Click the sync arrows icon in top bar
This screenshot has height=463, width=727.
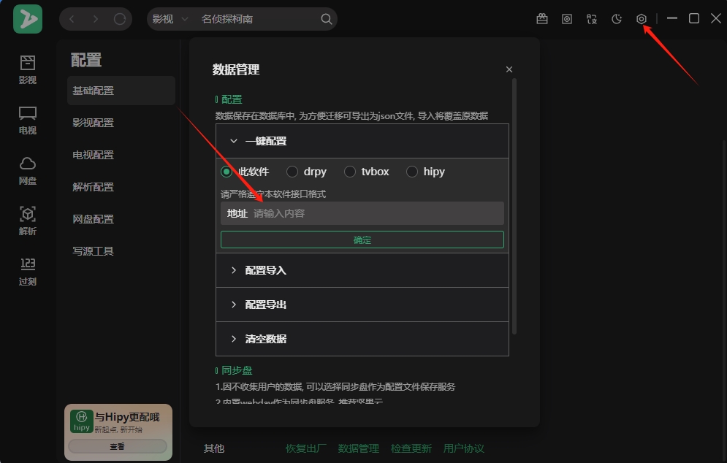[x=592, y=19]
